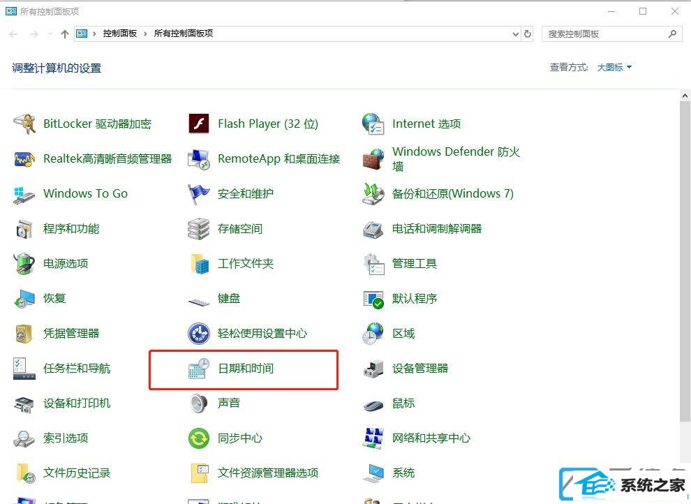
Task: Open the 安全和维护 flag icon
Action: (199, 194)
